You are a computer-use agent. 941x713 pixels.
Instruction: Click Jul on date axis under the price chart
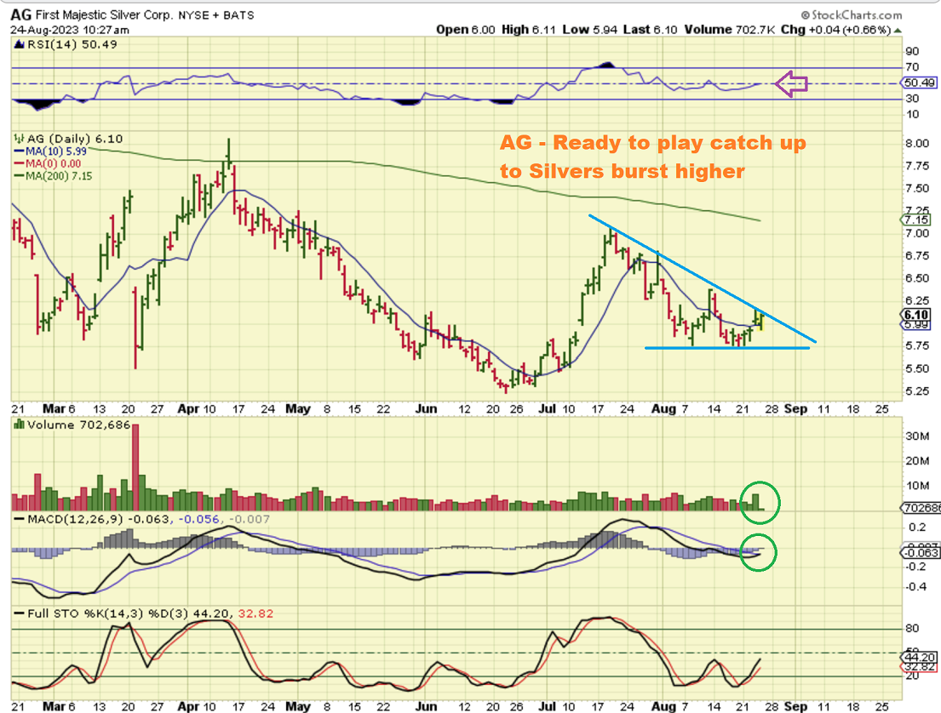click(547, 409)
